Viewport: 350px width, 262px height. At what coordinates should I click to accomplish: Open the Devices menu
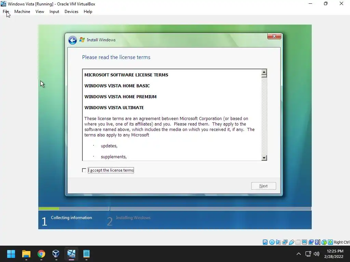(x=71, y=12)
